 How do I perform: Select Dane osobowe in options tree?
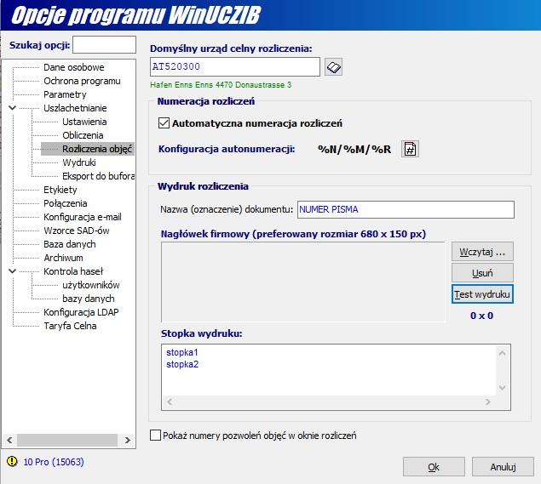point(74,67)
